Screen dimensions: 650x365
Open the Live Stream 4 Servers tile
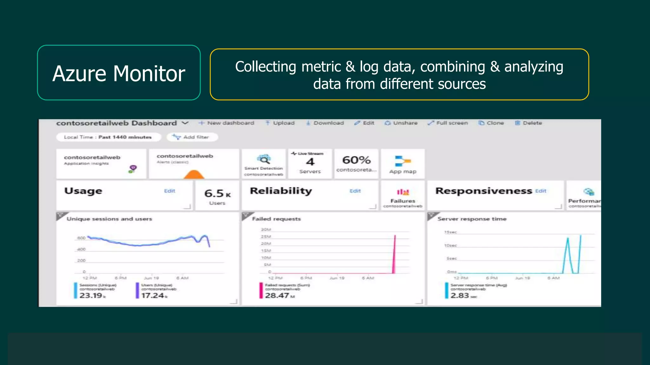[310, 164]
